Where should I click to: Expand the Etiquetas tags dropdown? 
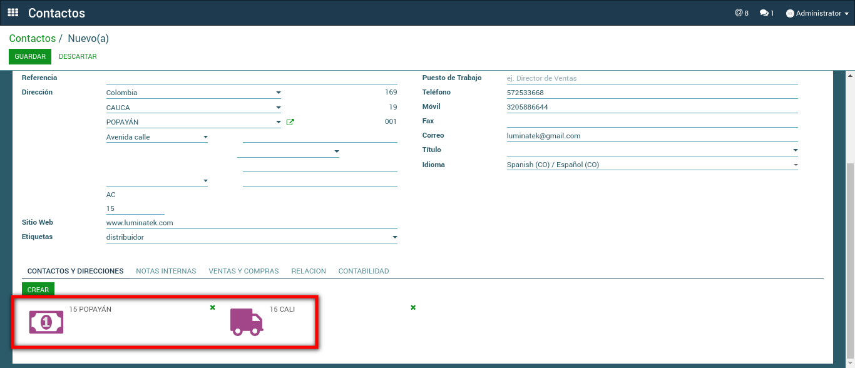[x=394, y=238]
